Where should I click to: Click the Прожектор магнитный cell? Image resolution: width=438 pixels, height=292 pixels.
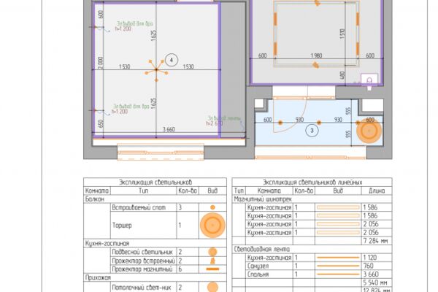[144, 269]
